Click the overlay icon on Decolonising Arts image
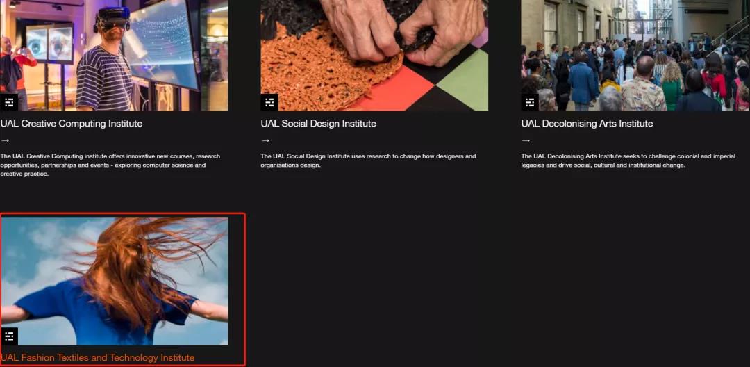The width and height of the screenshot is (750, 367). pos(530,102)
